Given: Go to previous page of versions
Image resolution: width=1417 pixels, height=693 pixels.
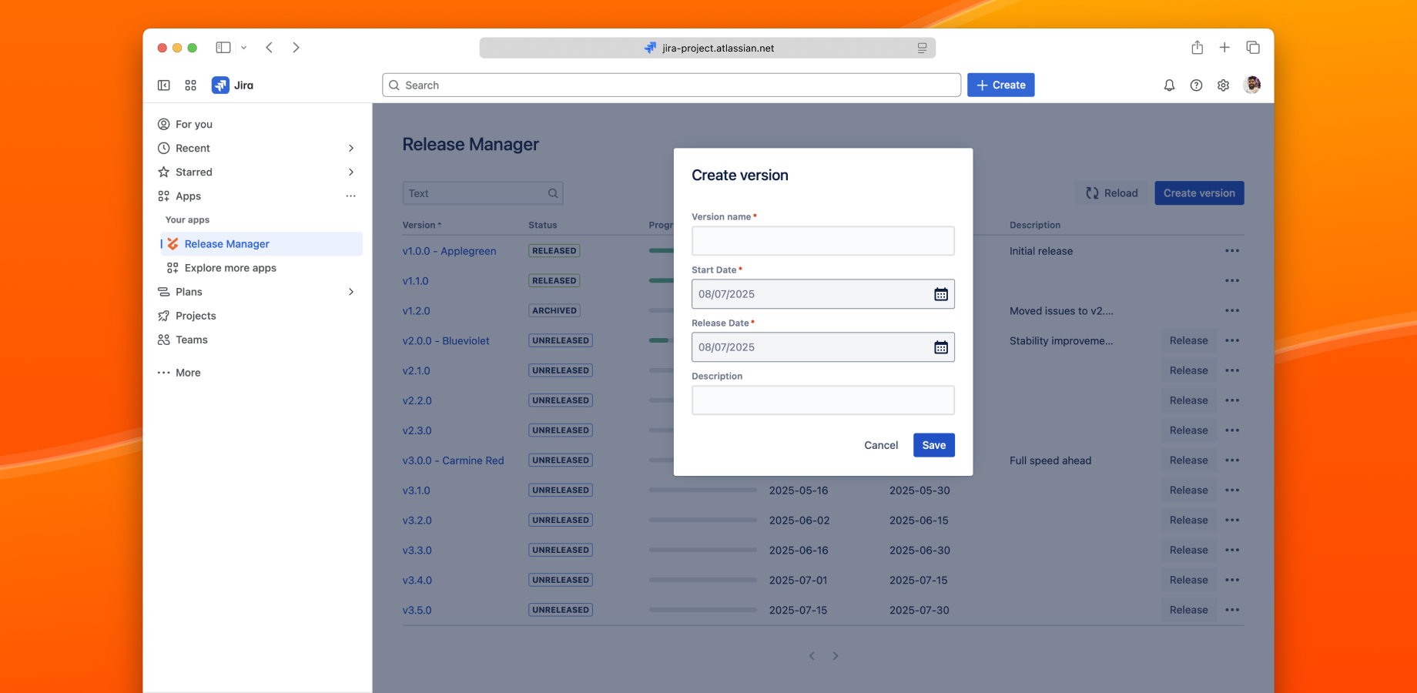Looking at the screenshot, I should (812, 656).
